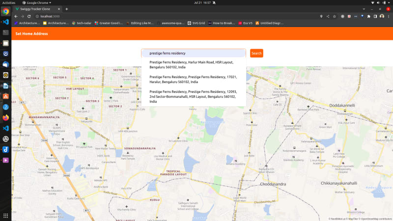Click the address bar URL localhost:3000

50,16
